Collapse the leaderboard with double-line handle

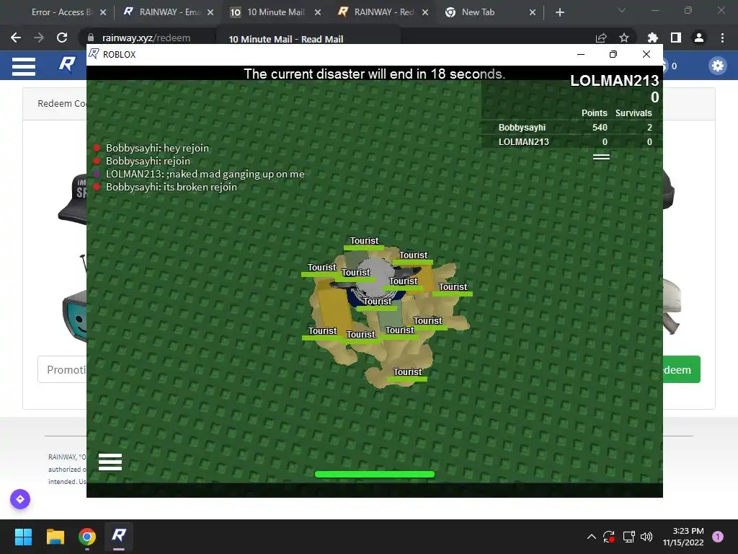tap(601, 157)
